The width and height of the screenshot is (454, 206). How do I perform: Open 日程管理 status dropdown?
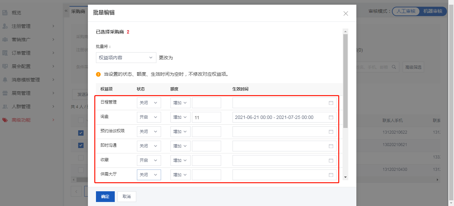149,103
